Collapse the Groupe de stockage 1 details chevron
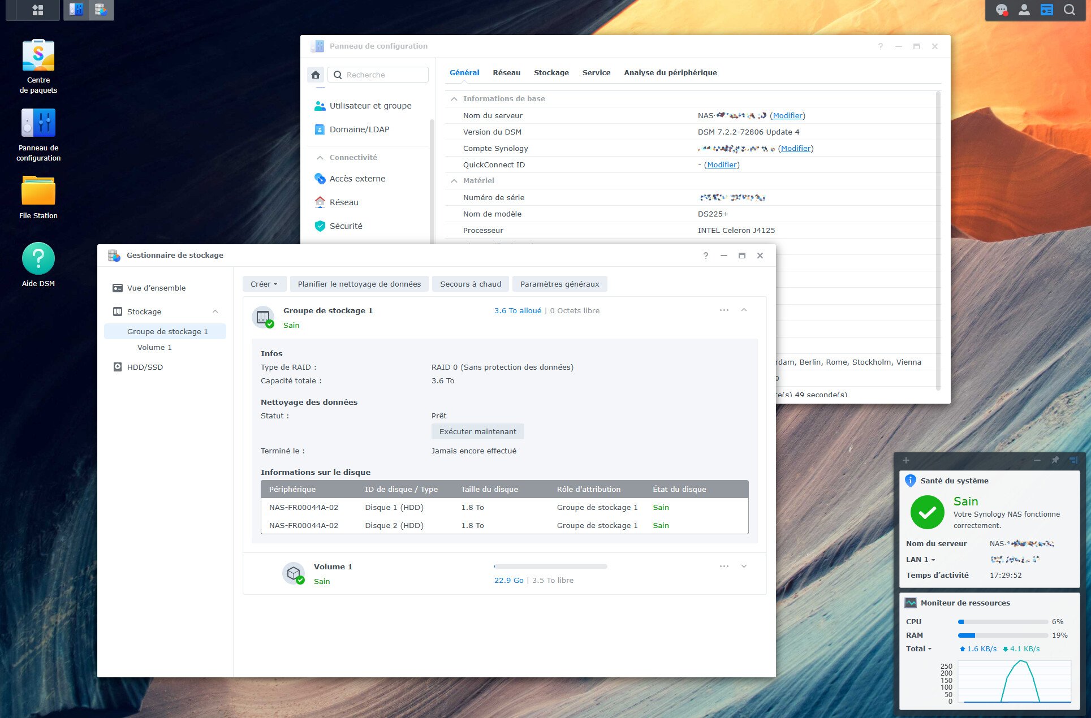The height and width of the screenshot is (718, 1091). pyautogui.click(x=744, y=310)
